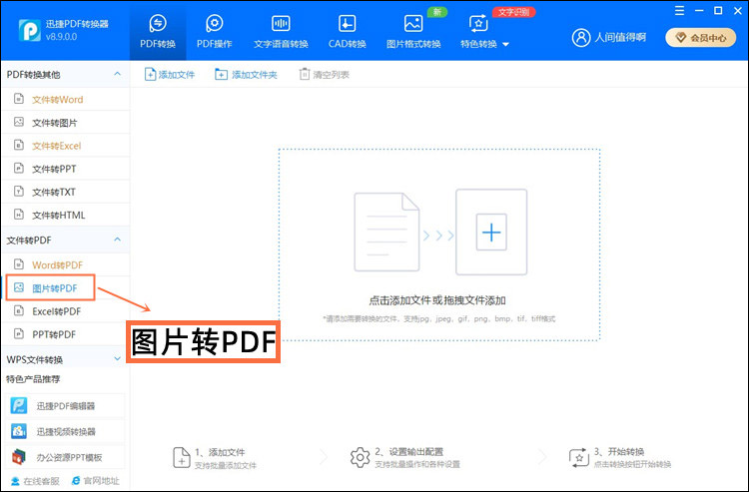Open 在线客服 support link
Screen dimensions: 749x492
(x=35, y=481)
